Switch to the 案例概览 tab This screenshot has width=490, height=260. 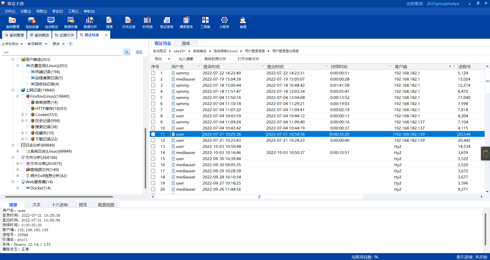[x=39, y=35]
